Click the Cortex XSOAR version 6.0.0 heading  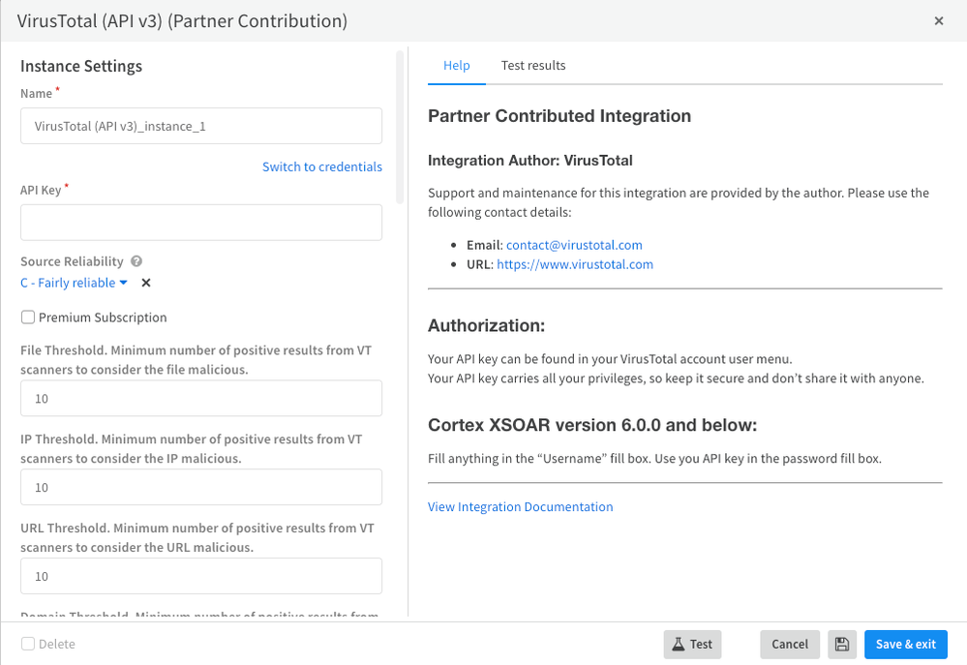592,425
